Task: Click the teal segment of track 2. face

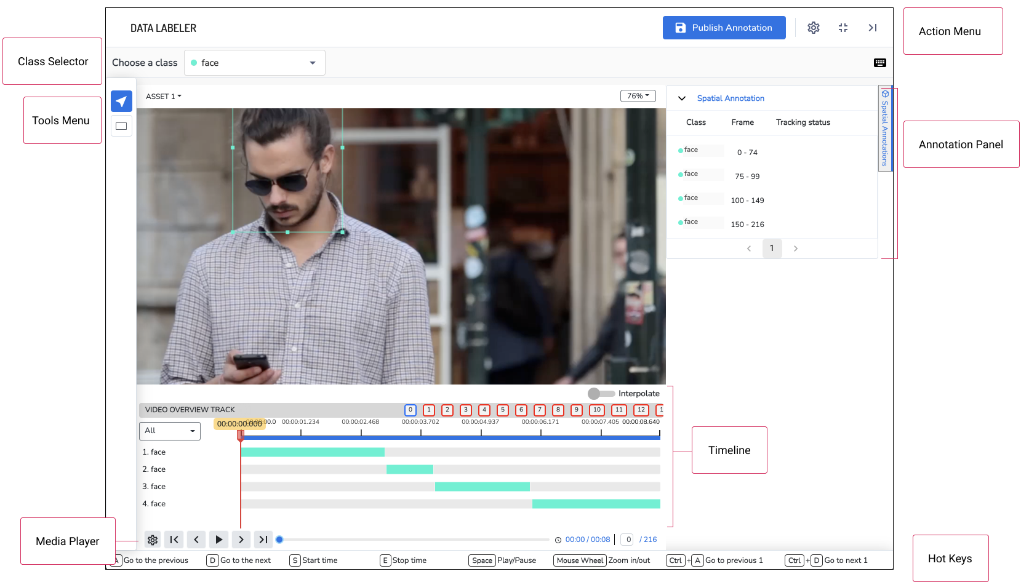Action: [x=410, y=469]
